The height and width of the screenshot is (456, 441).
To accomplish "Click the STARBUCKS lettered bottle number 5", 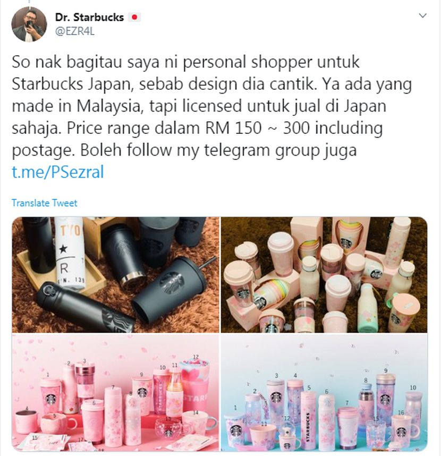I will point(309,419).
